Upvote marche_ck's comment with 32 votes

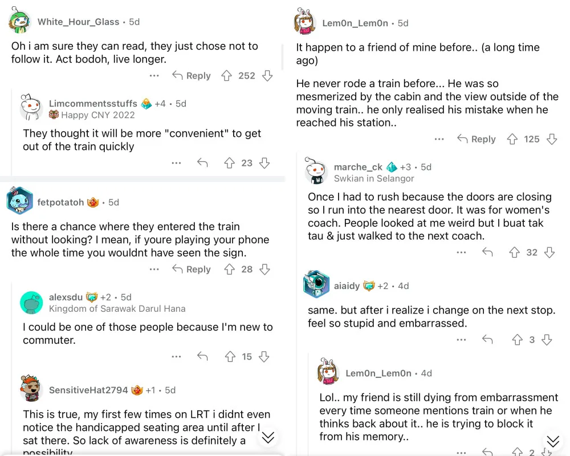tap(515, 253)
